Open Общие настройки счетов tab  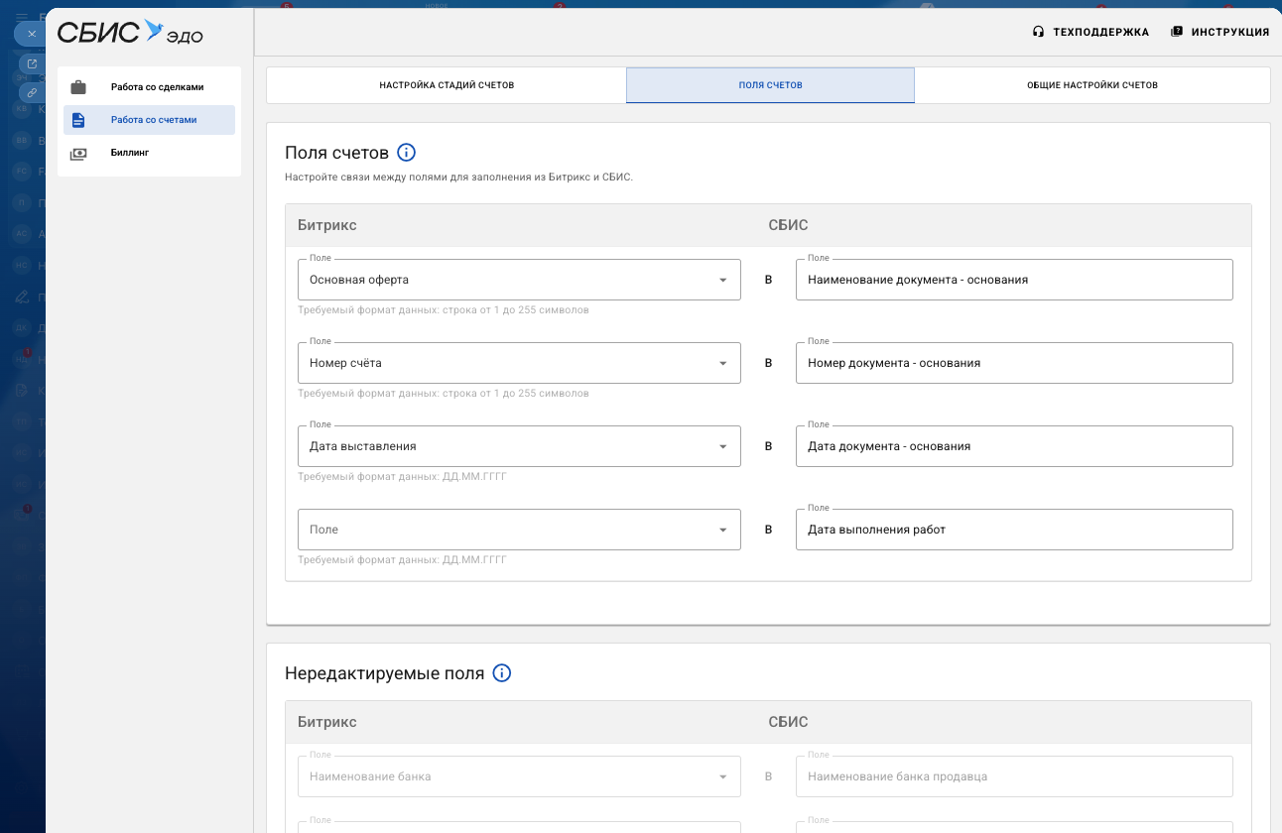1091,85
